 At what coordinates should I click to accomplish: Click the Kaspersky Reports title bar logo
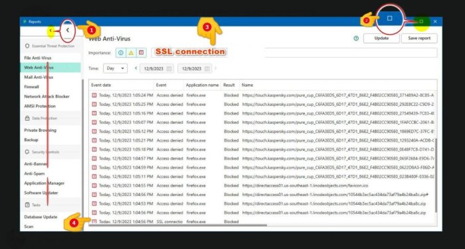[25, 22]
